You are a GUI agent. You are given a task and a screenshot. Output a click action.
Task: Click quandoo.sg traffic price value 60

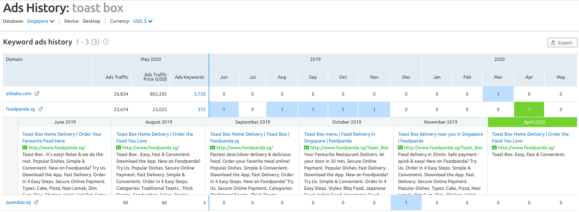click(x=164, y=203)
